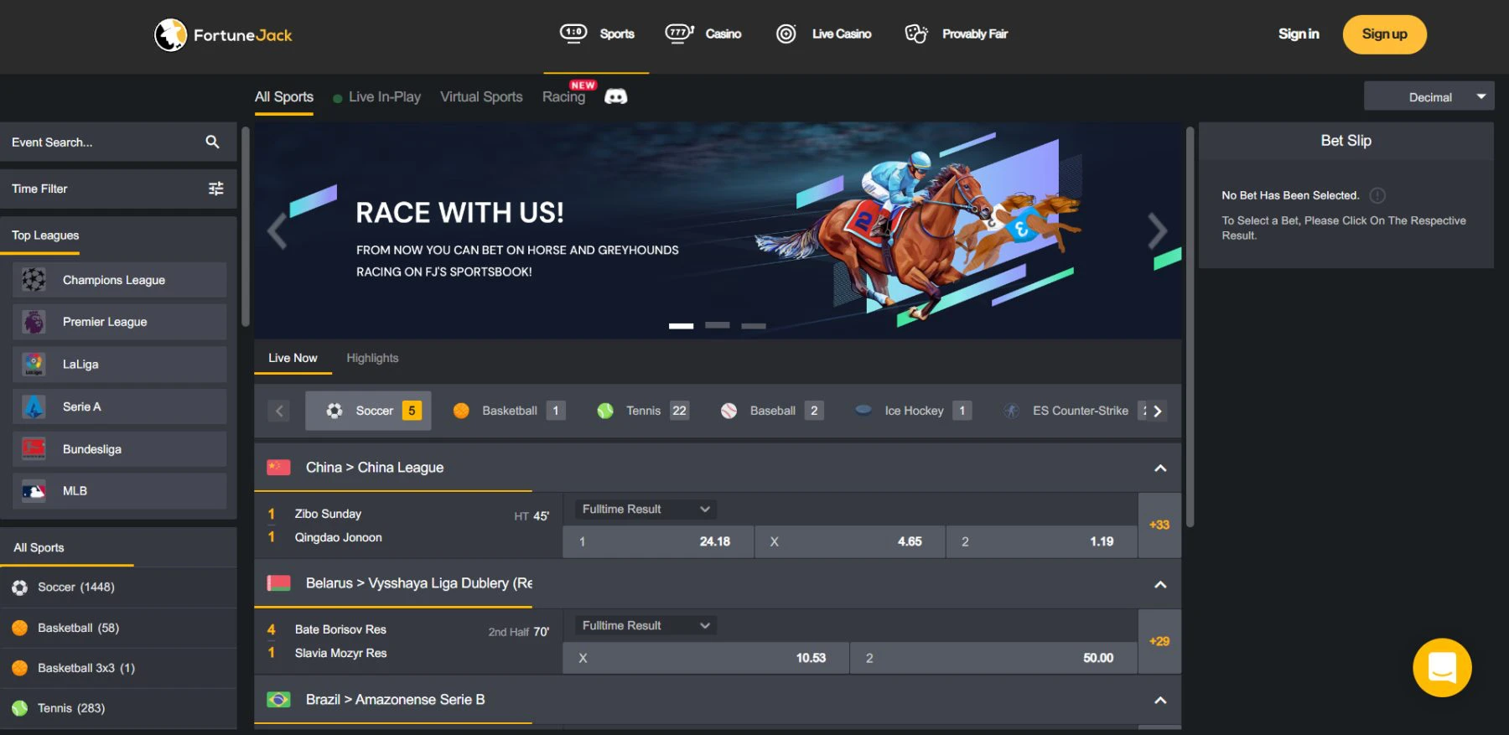Show previous banner slide

click(x=277, y=230)
